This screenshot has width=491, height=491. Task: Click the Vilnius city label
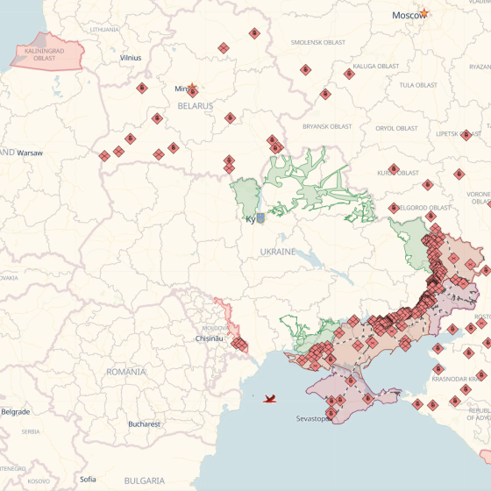[131, 58]
